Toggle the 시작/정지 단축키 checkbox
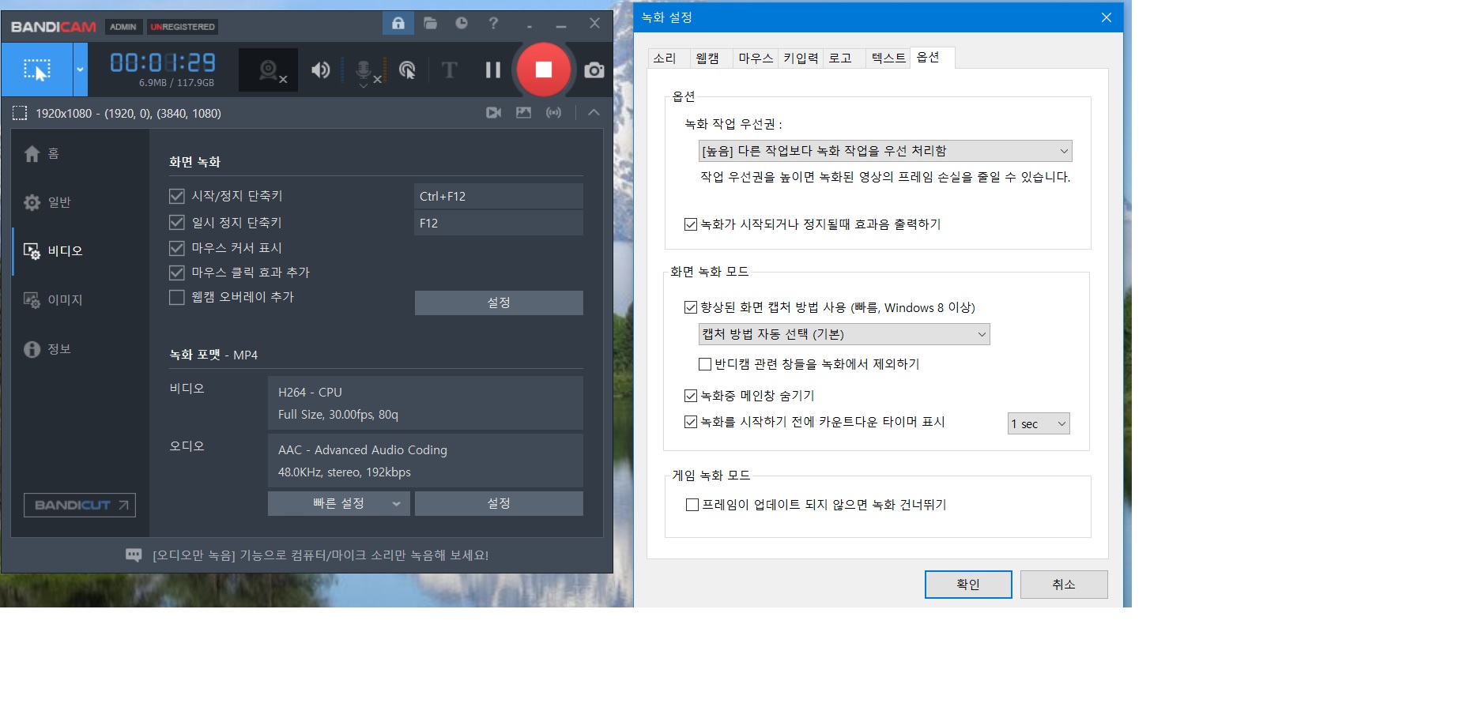 click(177, 196)
